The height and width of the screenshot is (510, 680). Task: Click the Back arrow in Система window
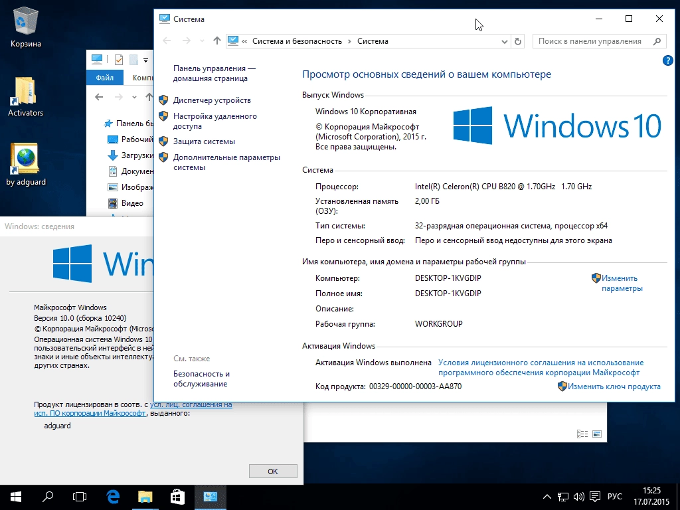(x=167, y=41)
